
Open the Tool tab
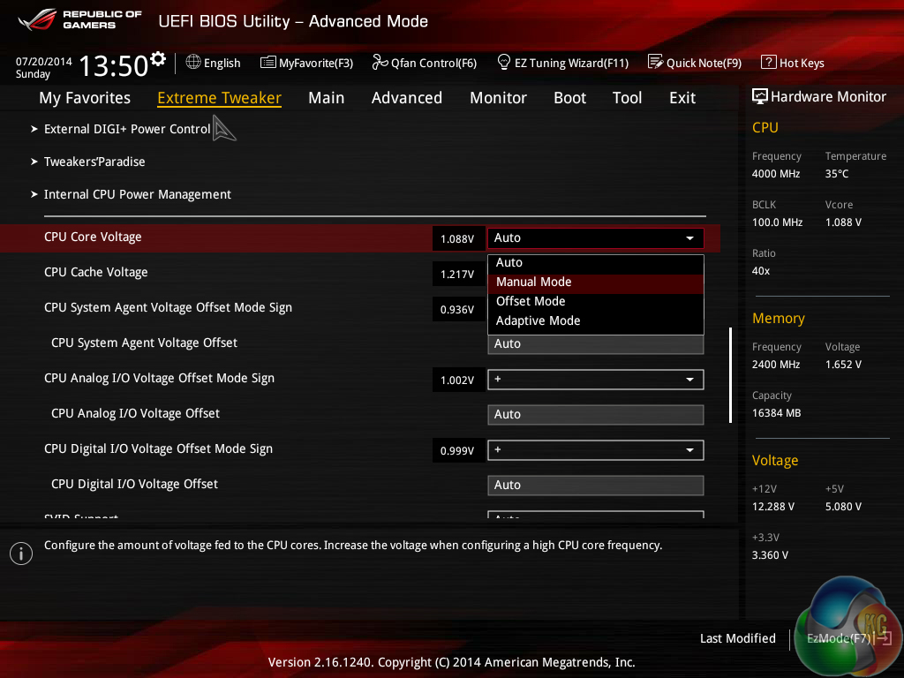pos(627,98)
